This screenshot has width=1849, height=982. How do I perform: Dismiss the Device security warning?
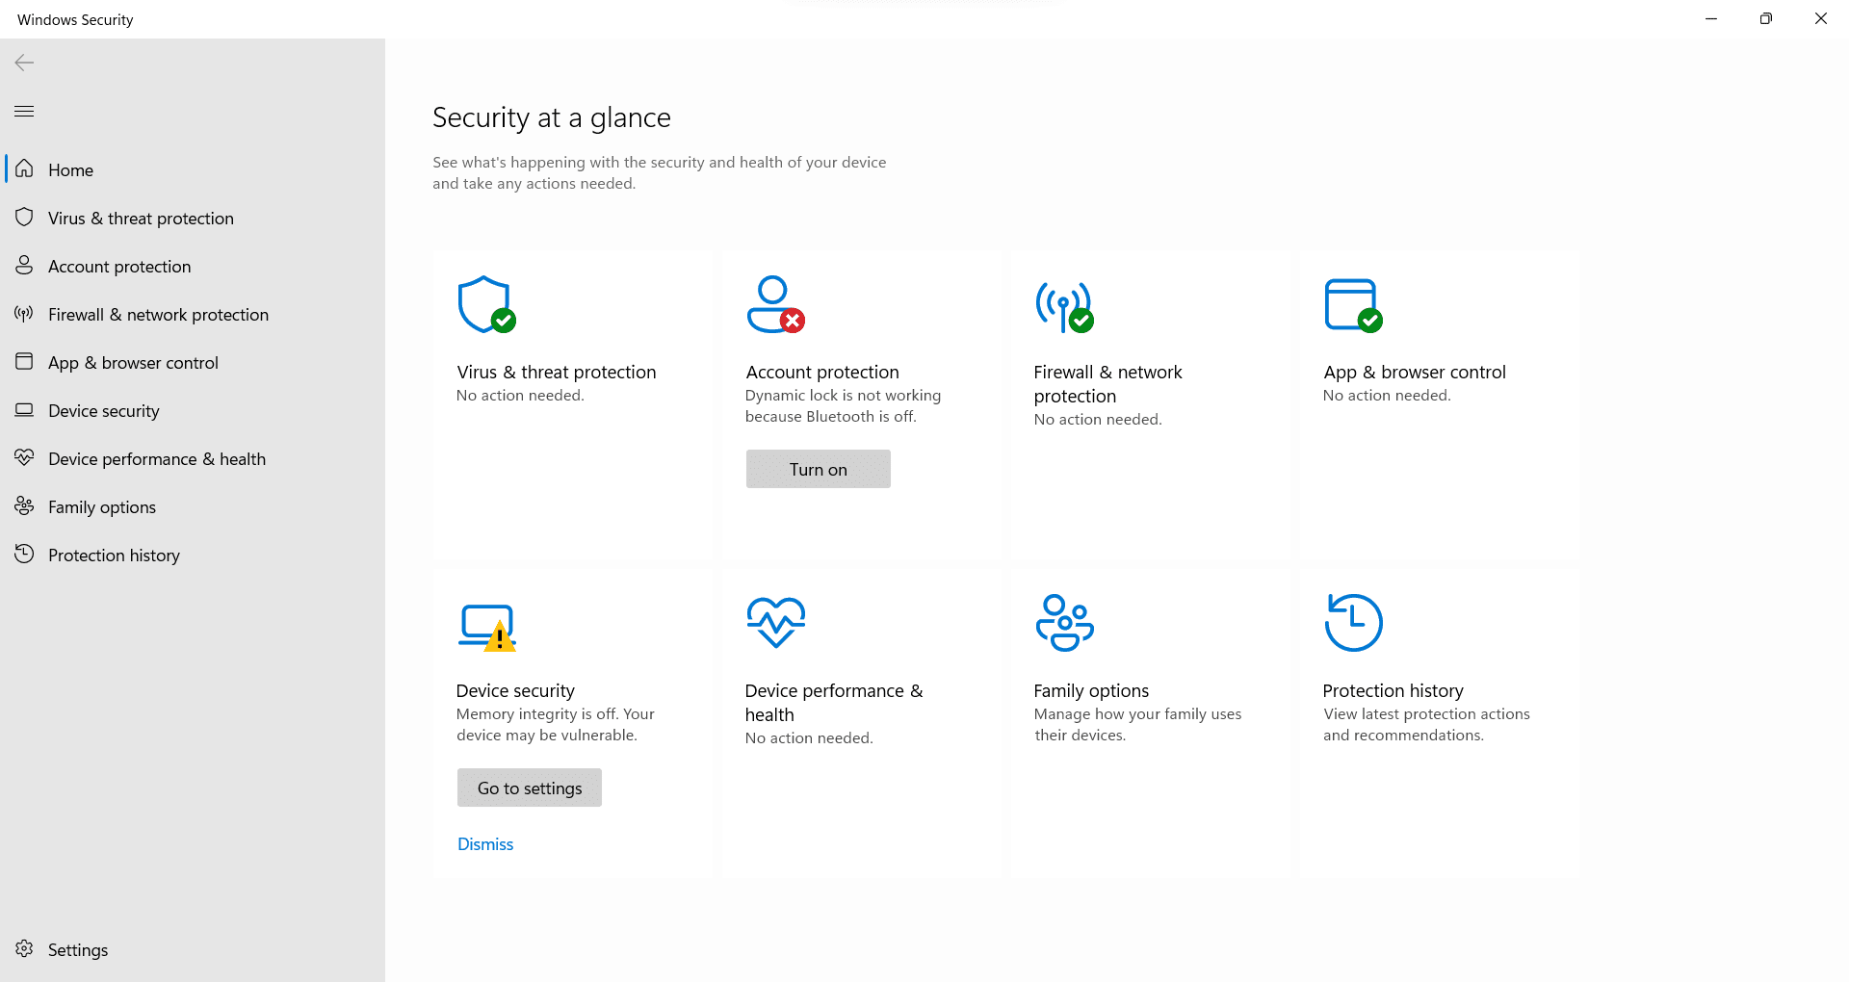485,844
